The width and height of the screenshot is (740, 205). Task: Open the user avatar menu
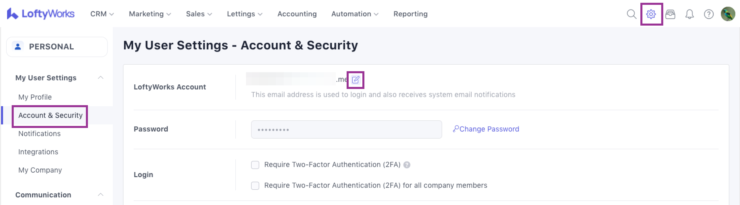(728, 14)
